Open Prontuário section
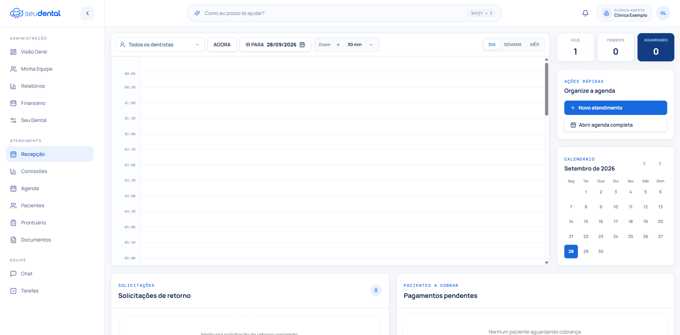Viewport: 680px width, 335px height. point(50,223)
